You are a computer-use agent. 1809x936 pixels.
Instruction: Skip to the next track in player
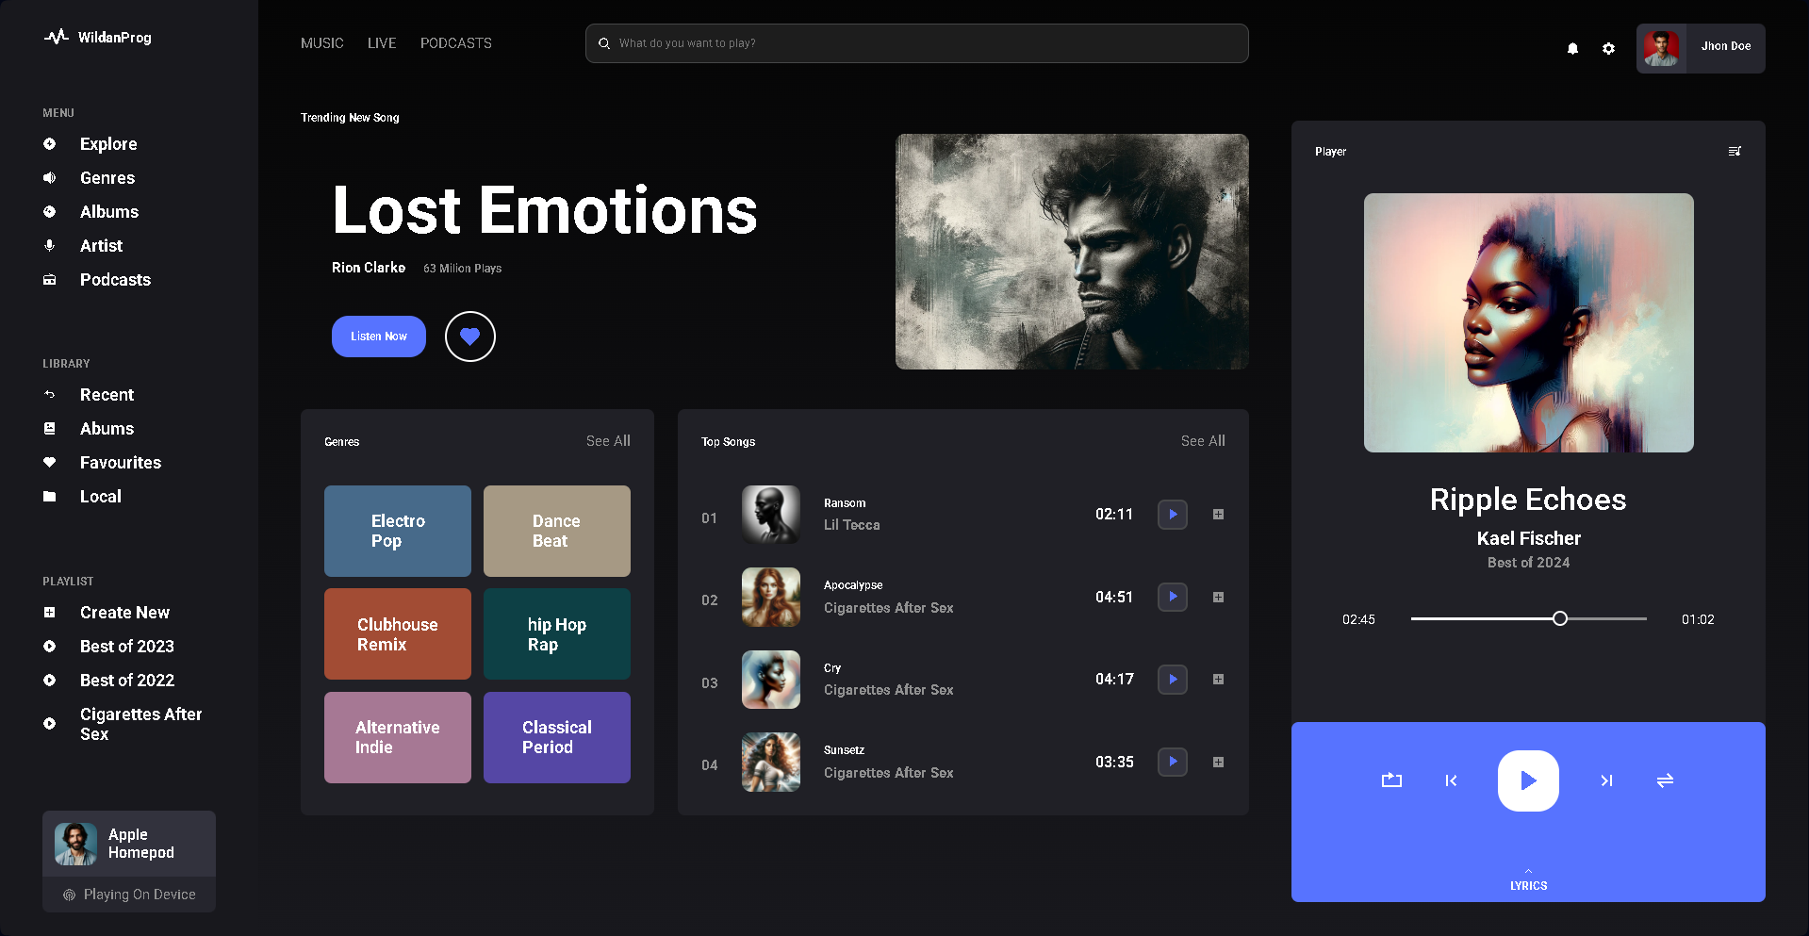(x=1606, y=780)
